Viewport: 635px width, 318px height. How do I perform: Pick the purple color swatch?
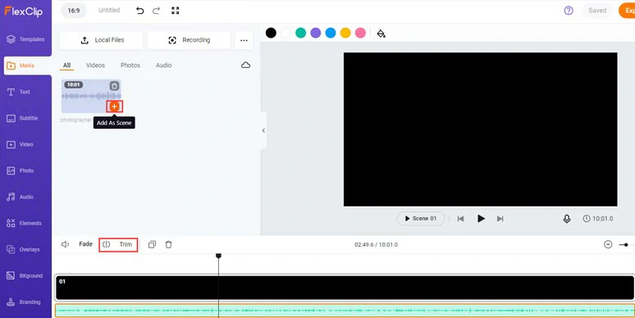pyautogui.click(x=316, y=33)
